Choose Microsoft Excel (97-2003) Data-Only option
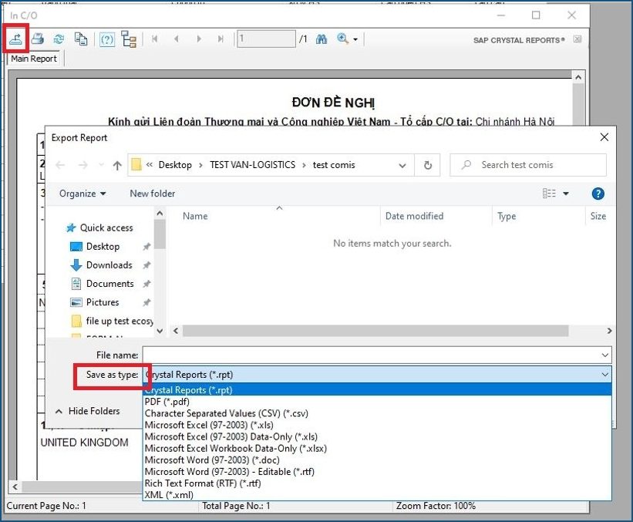This screenshot has width=633, height=522. click(x=377, y=437)
